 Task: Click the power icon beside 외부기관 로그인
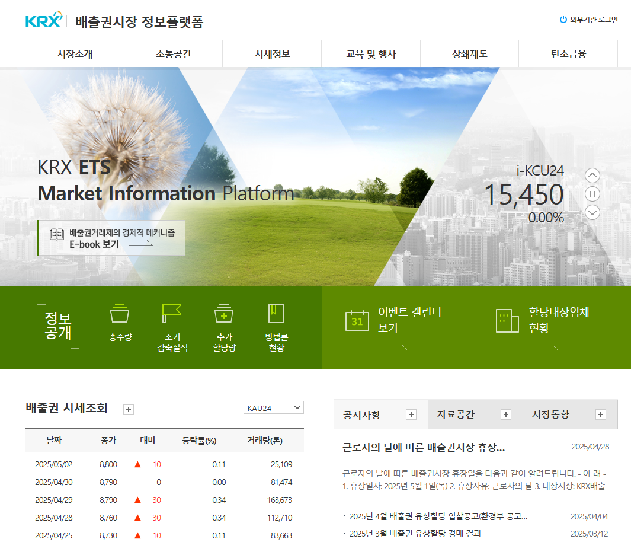(563, 20)
